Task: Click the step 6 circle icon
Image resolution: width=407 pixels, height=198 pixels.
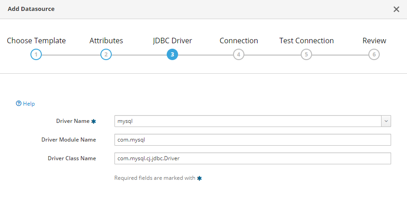Action: [374, 55]
